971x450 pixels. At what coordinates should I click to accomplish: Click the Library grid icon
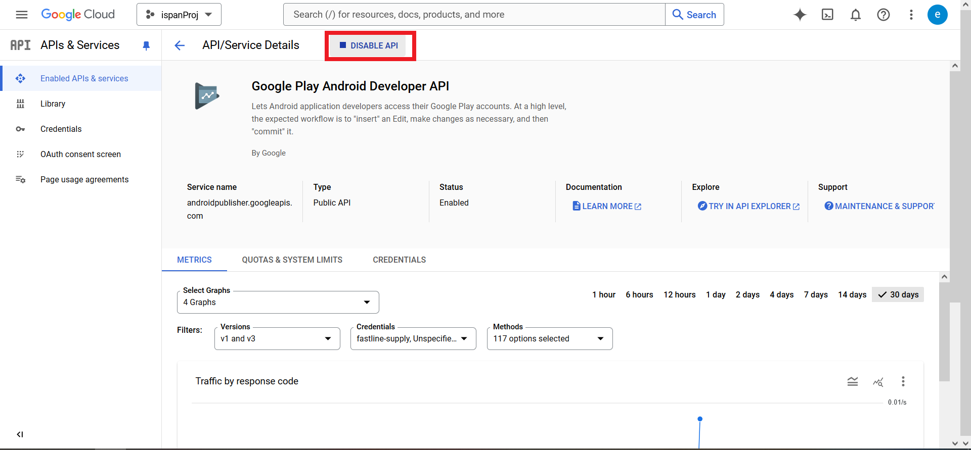(20, 104)
